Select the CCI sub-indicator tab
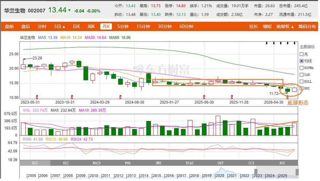The image size is (320, 181). tap(251, 163)
